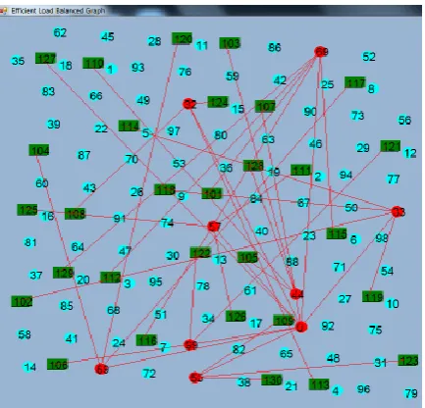Select cyan node 40
425x408 pixels.
point(261,231)
